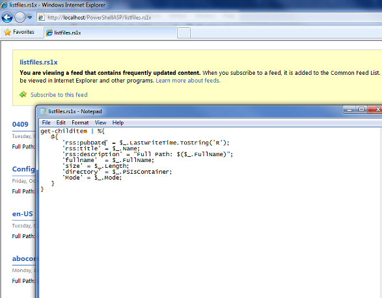Click the 'Mode' = $_.Mode line

pos(92,178)
